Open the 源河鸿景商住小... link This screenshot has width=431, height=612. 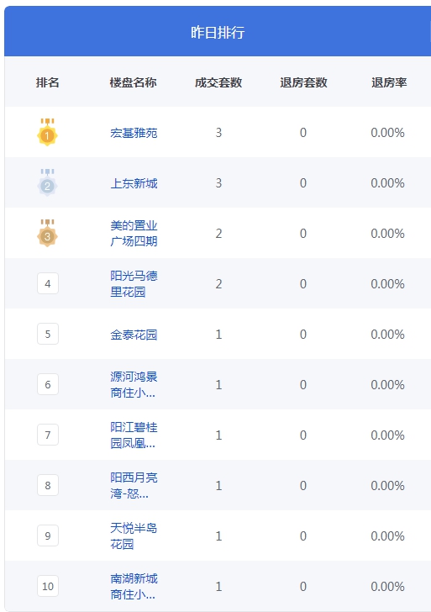pyautogui.click(x=134, y=384)
